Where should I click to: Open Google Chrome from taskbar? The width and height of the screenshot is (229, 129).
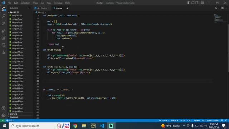pyautogui.click(x=75, y=126)
